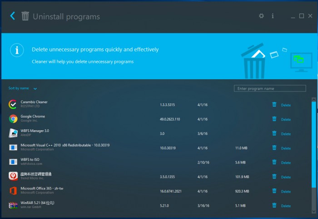Click the Microsoft Visual C++ 2010 icon
This screenshot has width=318, height=219.
[13, 147]
